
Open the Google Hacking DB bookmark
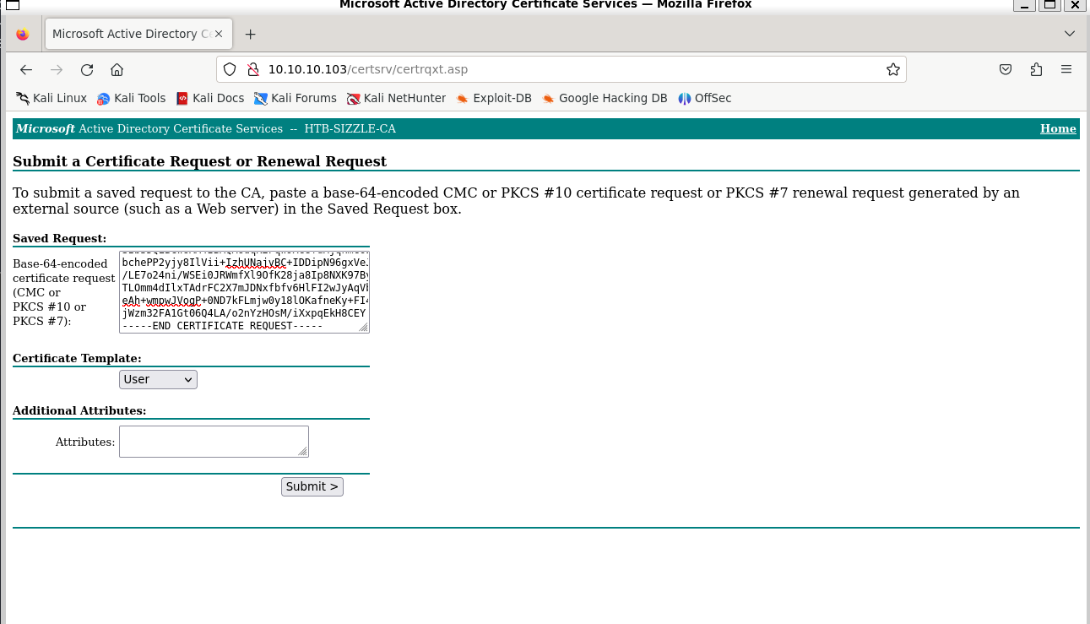tap(605, 98)
